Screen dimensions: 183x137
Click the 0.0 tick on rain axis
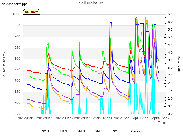click(170, 114)
